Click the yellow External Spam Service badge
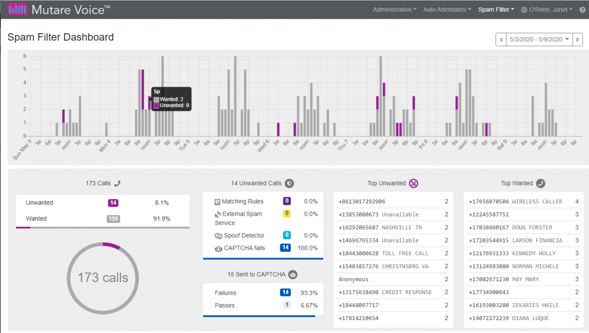 pos(287,213)
